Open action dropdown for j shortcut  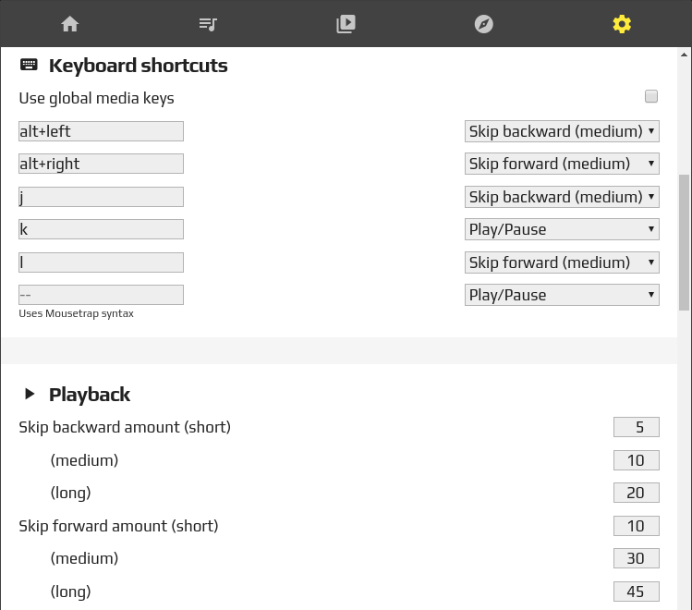[x=562, y=197]
